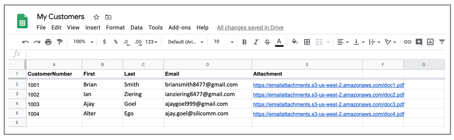Open text rotation dropdown
This screenshot has height=140, width=454.
(x=391, y=42)
